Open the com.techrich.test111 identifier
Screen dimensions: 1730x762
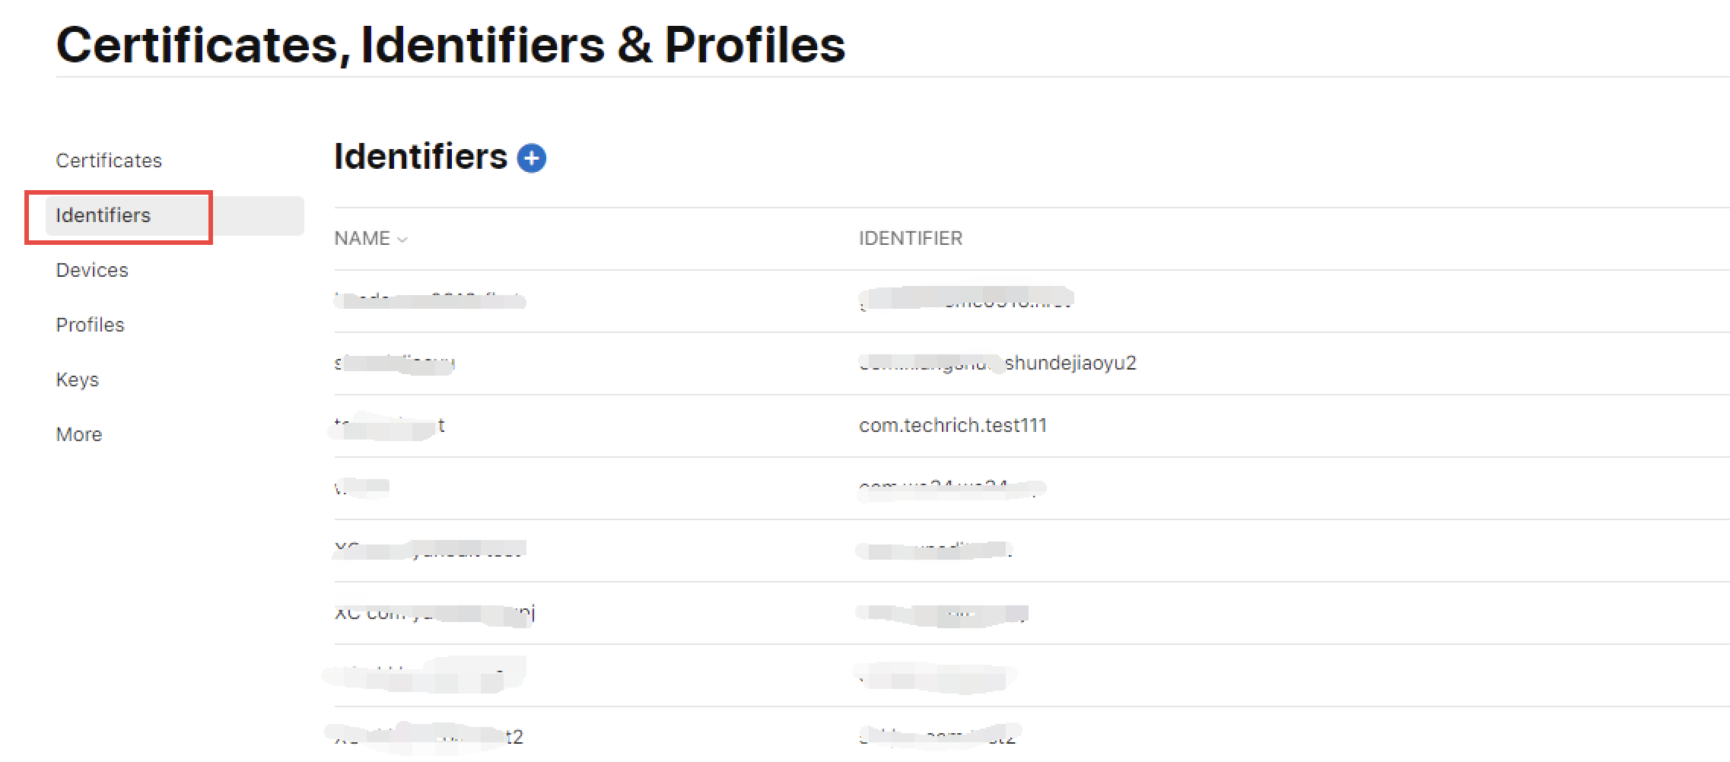[952, 425]
